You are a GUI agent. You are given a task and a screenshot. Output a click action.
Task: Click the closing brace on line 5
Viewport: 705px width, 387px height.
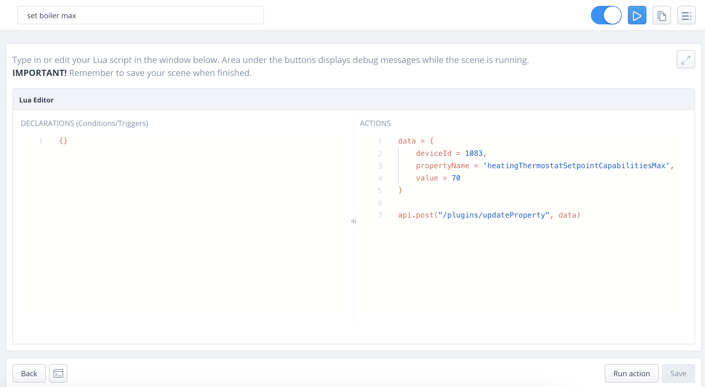point(400,190)
